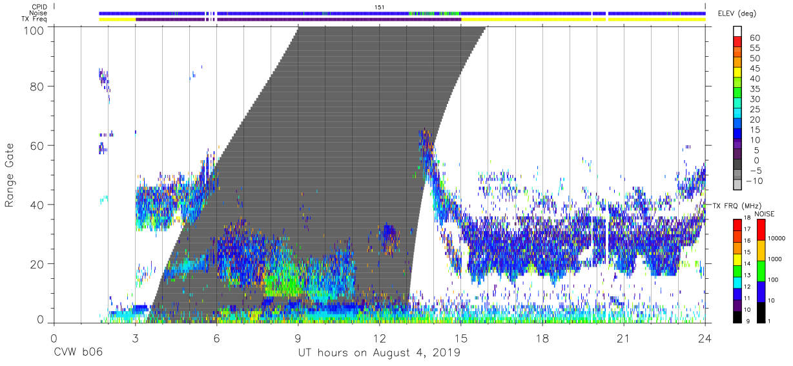
Task: Select the 21 hour tick label on the time axis
Action: [x=624, y=338]
